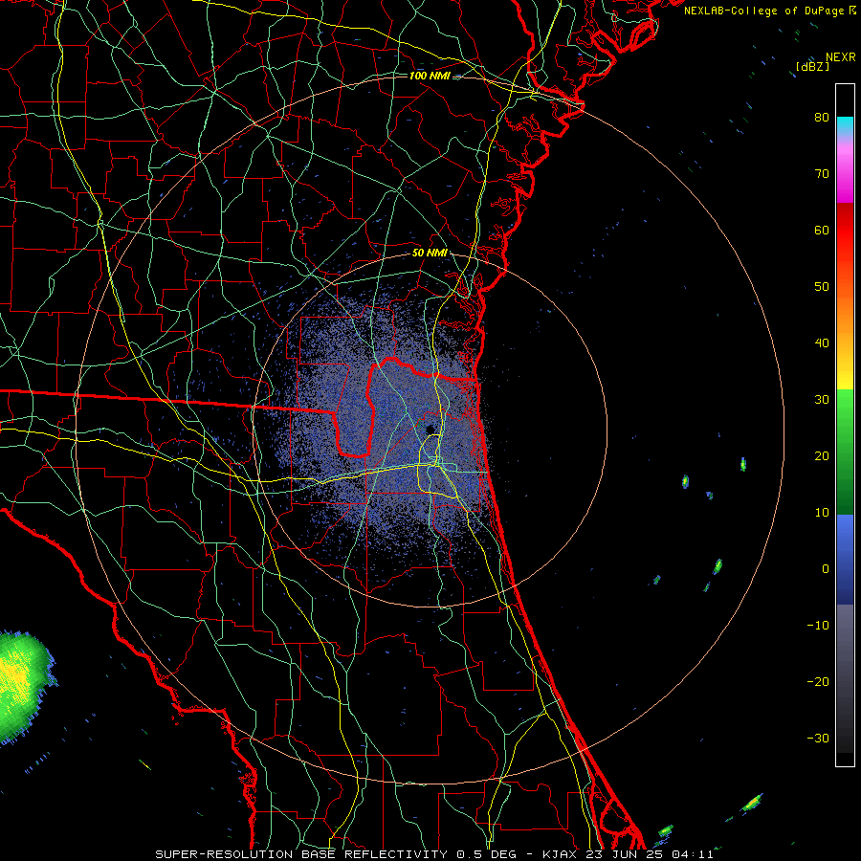This screenshot has height=861, width=861.
Task: Click the 70 dBZ scale value
Action: pyautogui.click(x=822, y=173)
